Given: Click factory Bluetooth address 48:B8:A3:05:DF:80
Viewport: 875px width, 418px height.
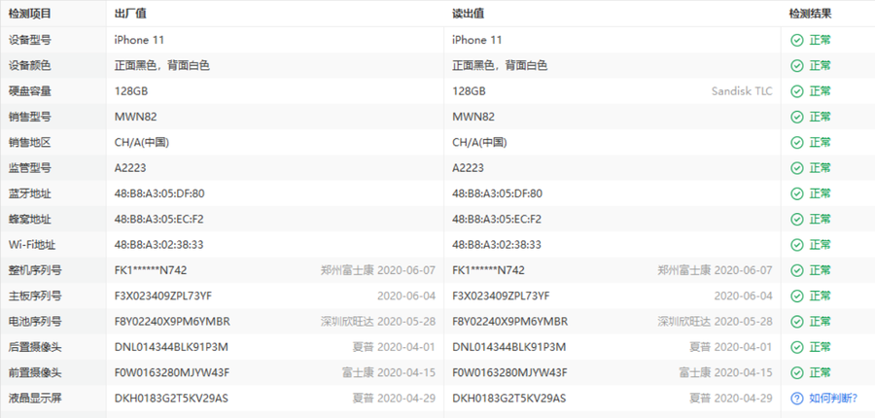Looking at the screenshot, I should point(159,193).
